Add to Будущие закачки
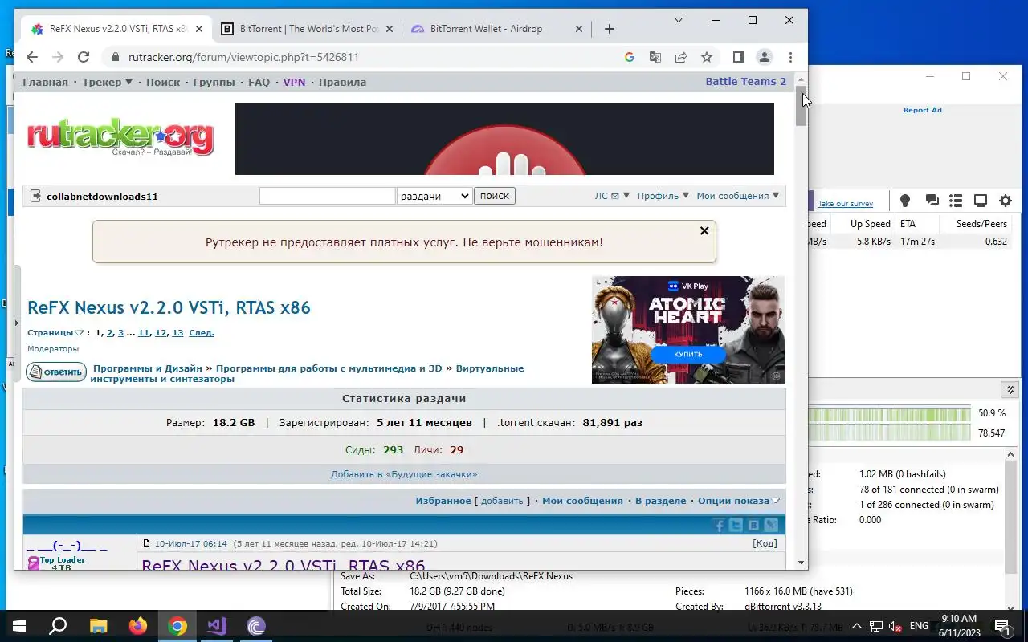The image size is (1028, 642). (404, 474)
